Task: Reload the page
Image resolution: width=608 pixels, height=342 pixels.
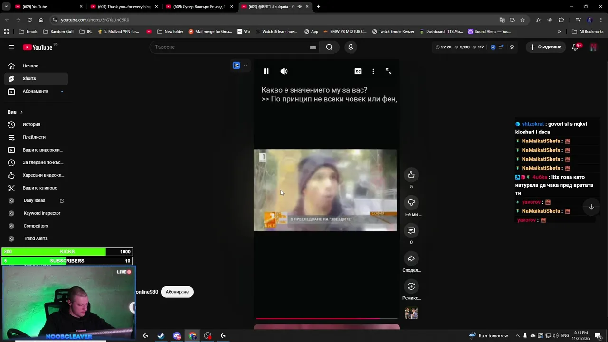Action: click(29, 20)
